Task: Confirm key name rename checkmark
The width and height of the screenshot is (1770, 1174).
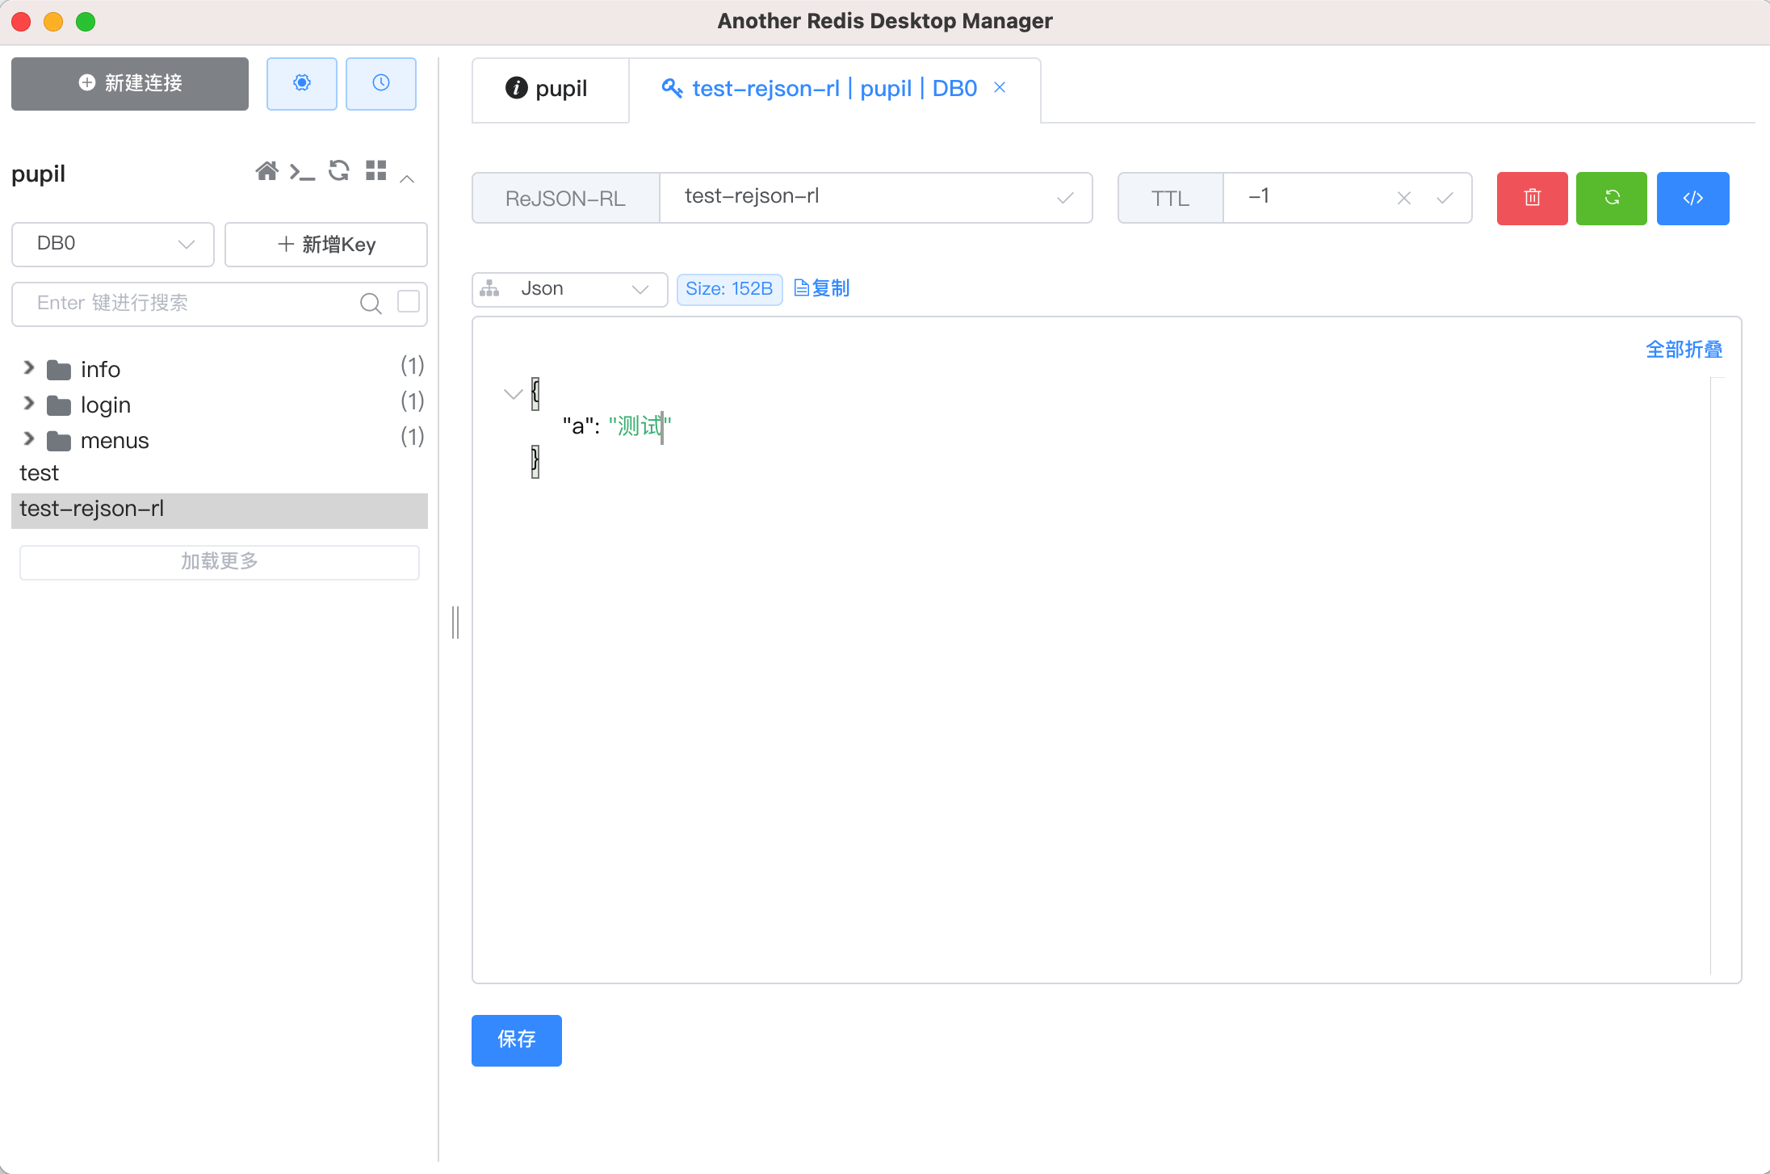Action: (1065, 198)
